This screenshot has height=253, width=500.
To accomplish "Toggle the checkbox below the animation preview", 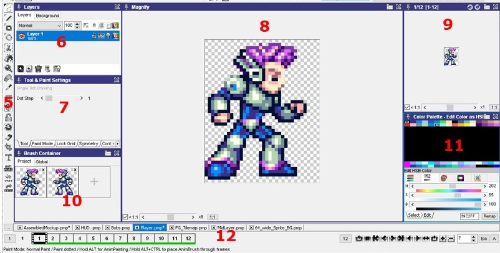I will pyautogui.click(x=407, y=107).
